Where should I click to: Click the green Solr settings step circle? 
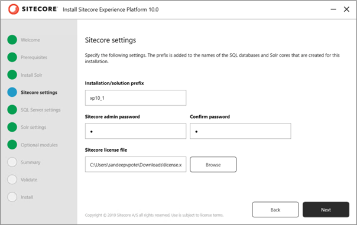(x=12, y=127)
